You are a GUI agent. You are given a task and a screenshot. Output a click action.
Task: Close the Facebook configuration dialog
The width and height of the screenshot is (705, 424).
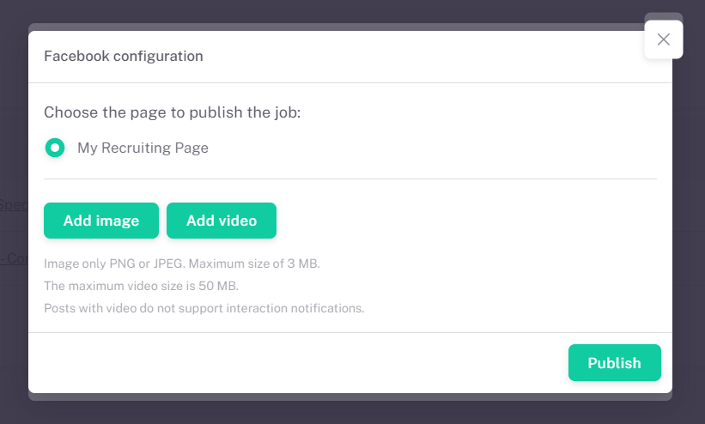click(x=663, y=39)
